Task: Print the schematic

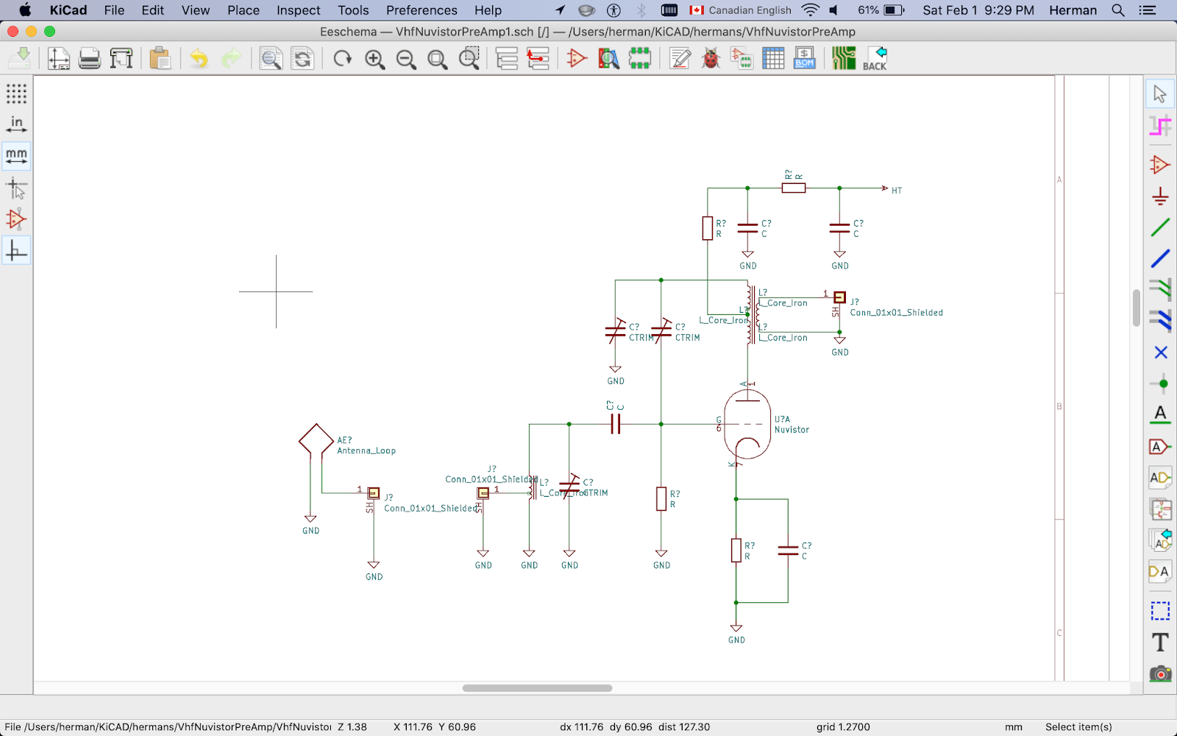Action: click(90, 58)
